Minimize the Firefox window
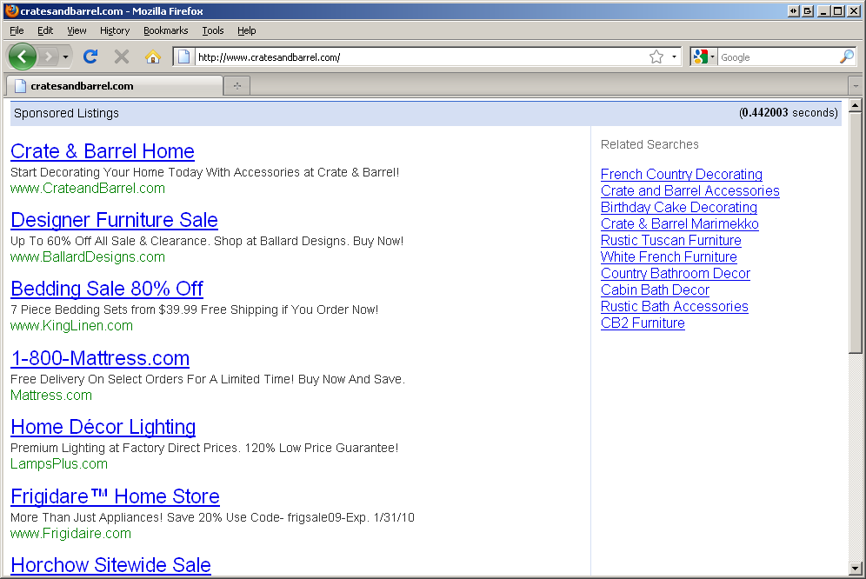This screenshot has height=579, width=866. pyautogui.click(x=823, y=11)
